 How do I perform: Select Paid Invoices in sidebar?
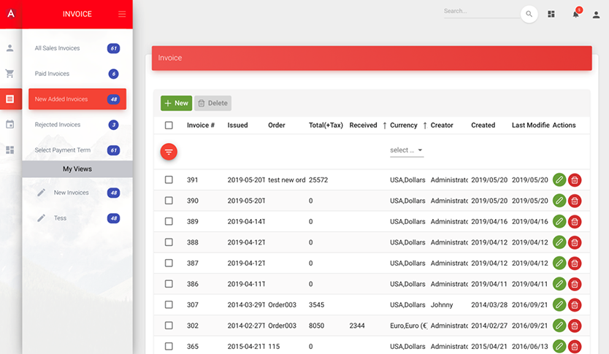pyautogui.click(x=53, y=74)
